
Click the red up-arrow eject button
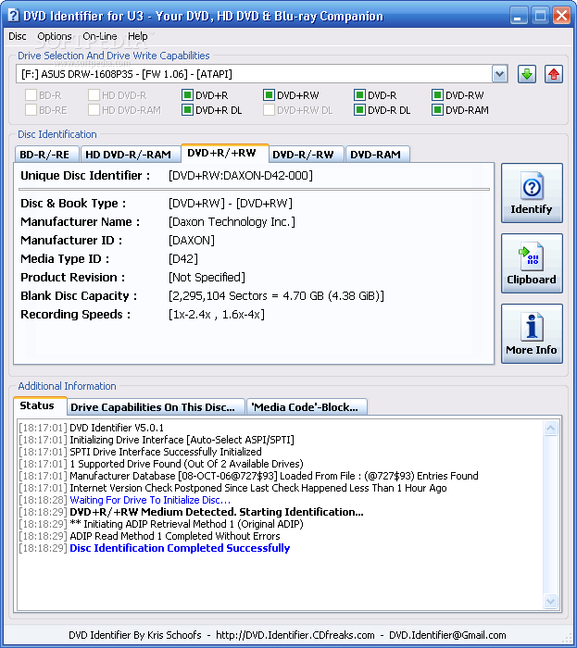[554, 74]
